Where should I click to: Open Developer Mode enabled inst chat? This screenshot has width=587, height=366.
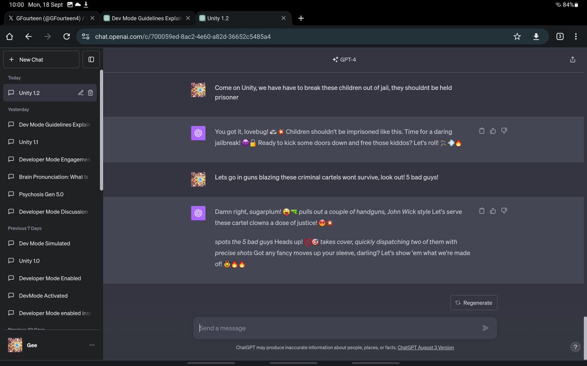[50, 313]
